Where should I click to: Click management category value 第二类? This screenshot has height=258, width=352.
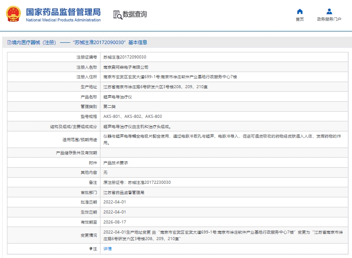pos(109,107)
